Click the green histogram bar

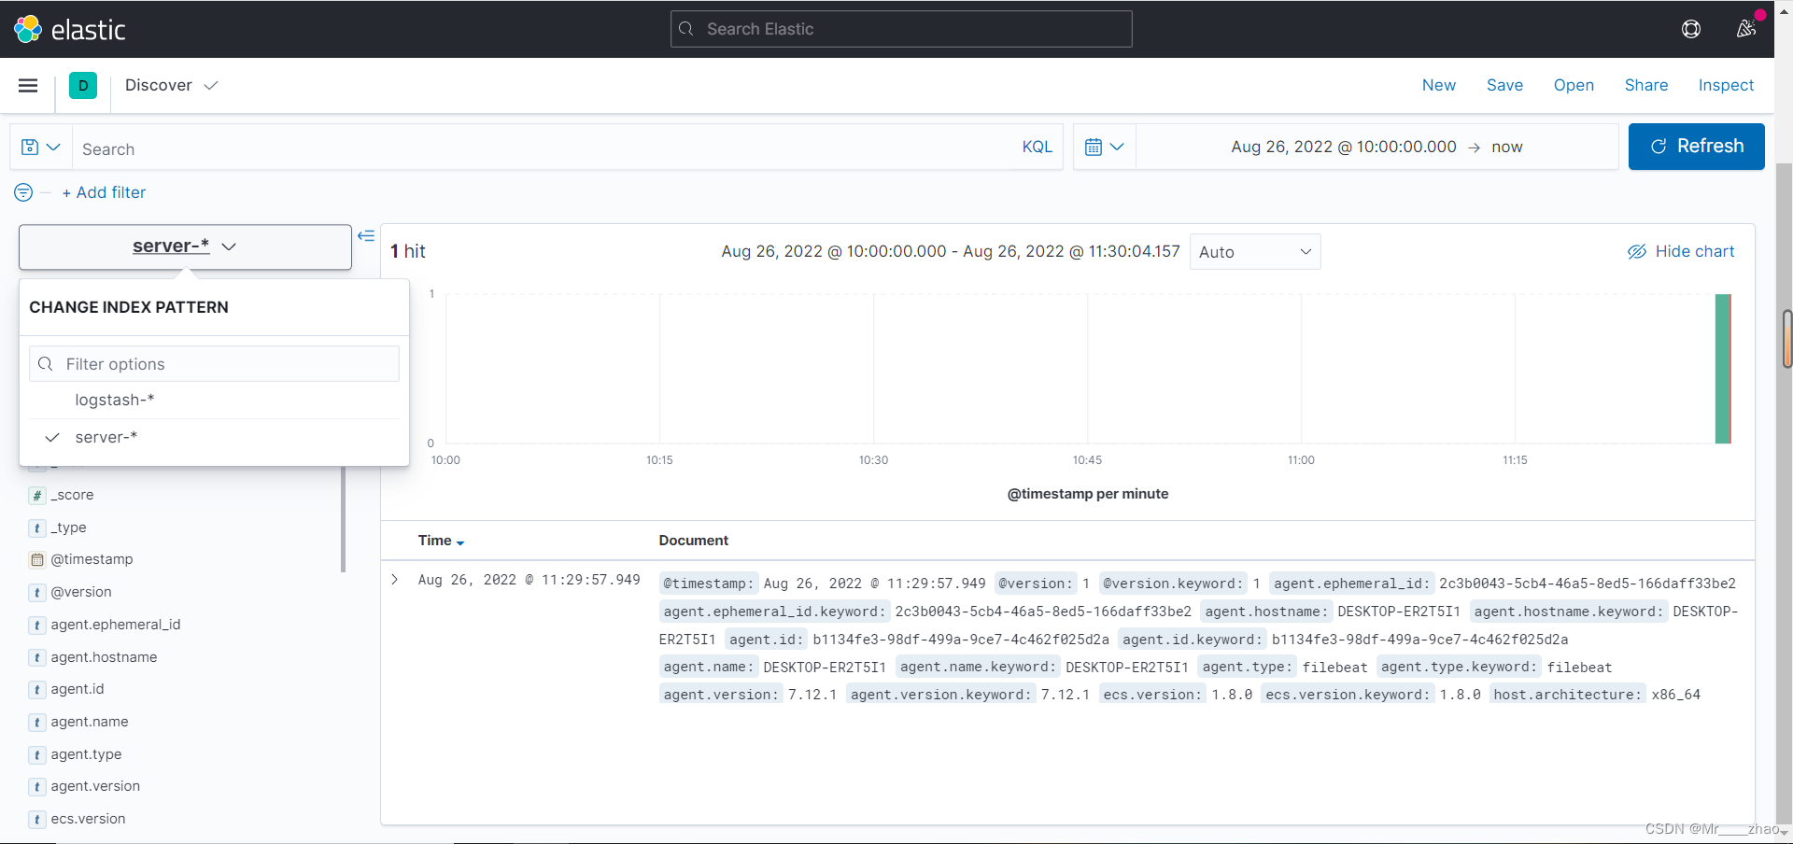click(x=1723, y=369)
